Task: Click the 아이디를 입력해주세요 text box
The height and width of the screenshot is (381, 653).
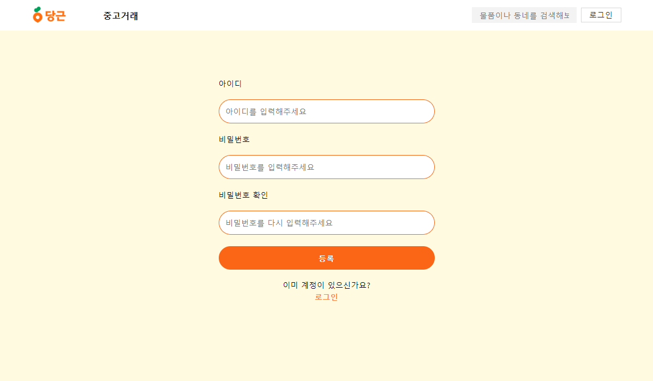Action: pyautogui.click(x=326, y=111)
